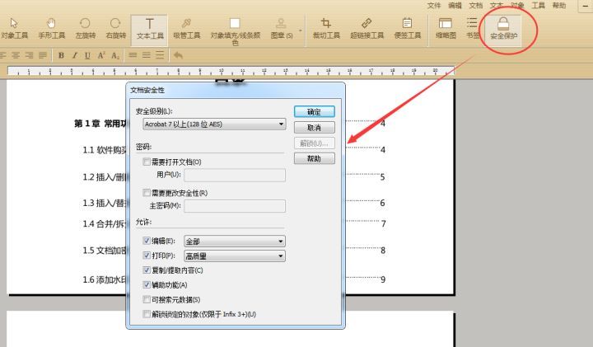Justify text alignment
This screenshot has height=347, width=593.
tap(43, 55)
